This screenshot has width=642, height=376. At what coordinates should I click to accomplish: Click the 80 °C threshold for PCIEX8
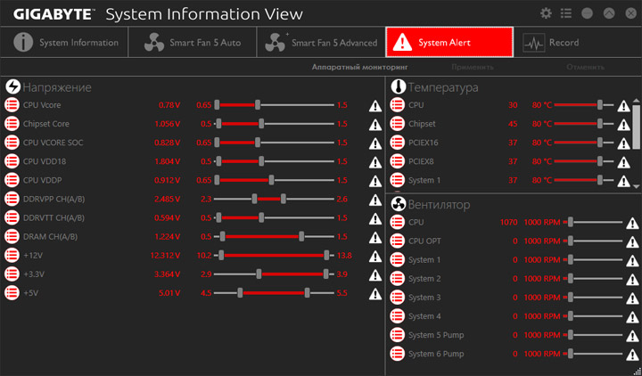coord(542,161)
